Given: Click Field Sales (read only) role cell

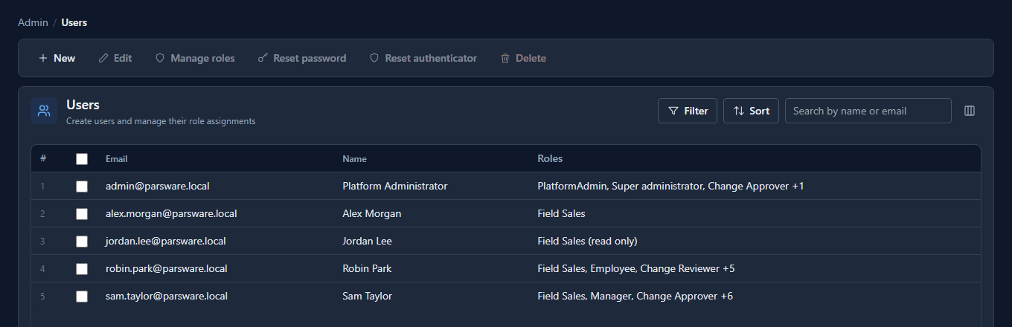Looking at the screenshot, I should pyautogui.click(x=587, y=241).
